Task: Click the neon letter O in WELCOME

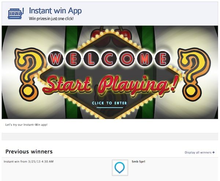Action: click(127, 58)
